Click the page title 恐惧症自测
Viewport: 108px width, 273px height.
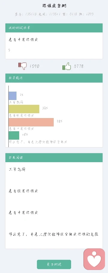pos(54,6)
